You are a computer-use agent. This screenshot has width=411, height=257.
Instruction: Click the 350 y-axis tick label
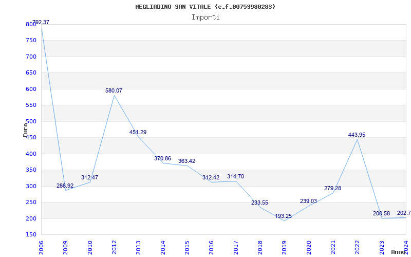31,170
